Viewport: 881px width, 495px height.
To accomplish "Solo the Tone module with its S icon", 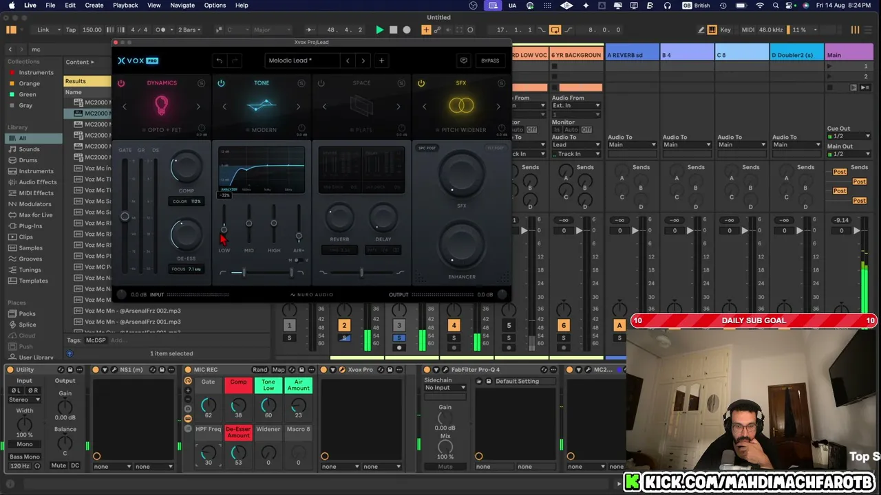I will (x=301, y=83).
